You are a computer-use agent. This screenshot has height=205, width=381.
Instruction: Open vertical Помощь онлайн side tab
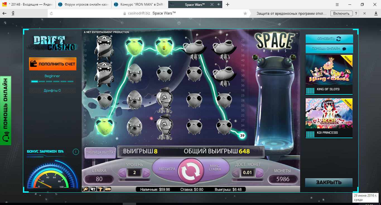[x=5, y=110]
